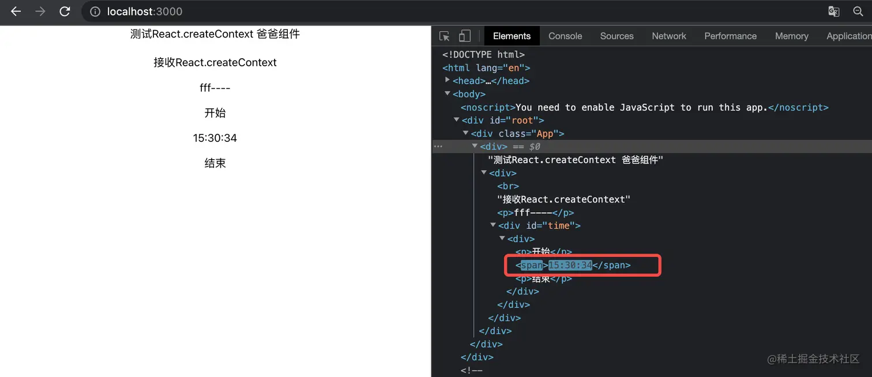Select the br element in DOM tree

(x=508, y=186)
